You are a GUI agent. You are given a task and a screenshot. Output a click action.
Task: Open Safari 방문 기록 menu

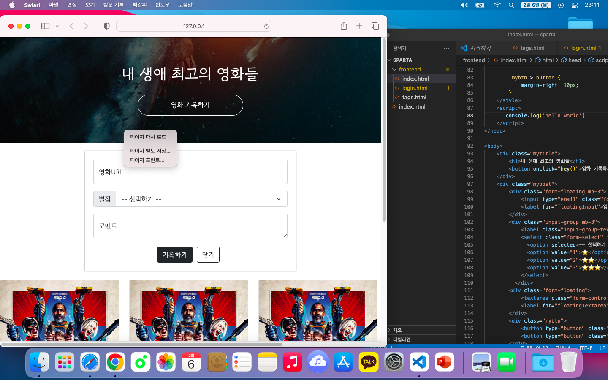[x=114, y=5]
